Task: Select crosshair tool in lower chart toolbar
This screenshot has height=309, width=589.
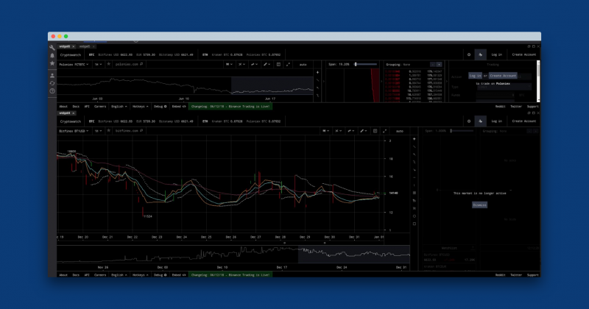Action: point(415,139)
